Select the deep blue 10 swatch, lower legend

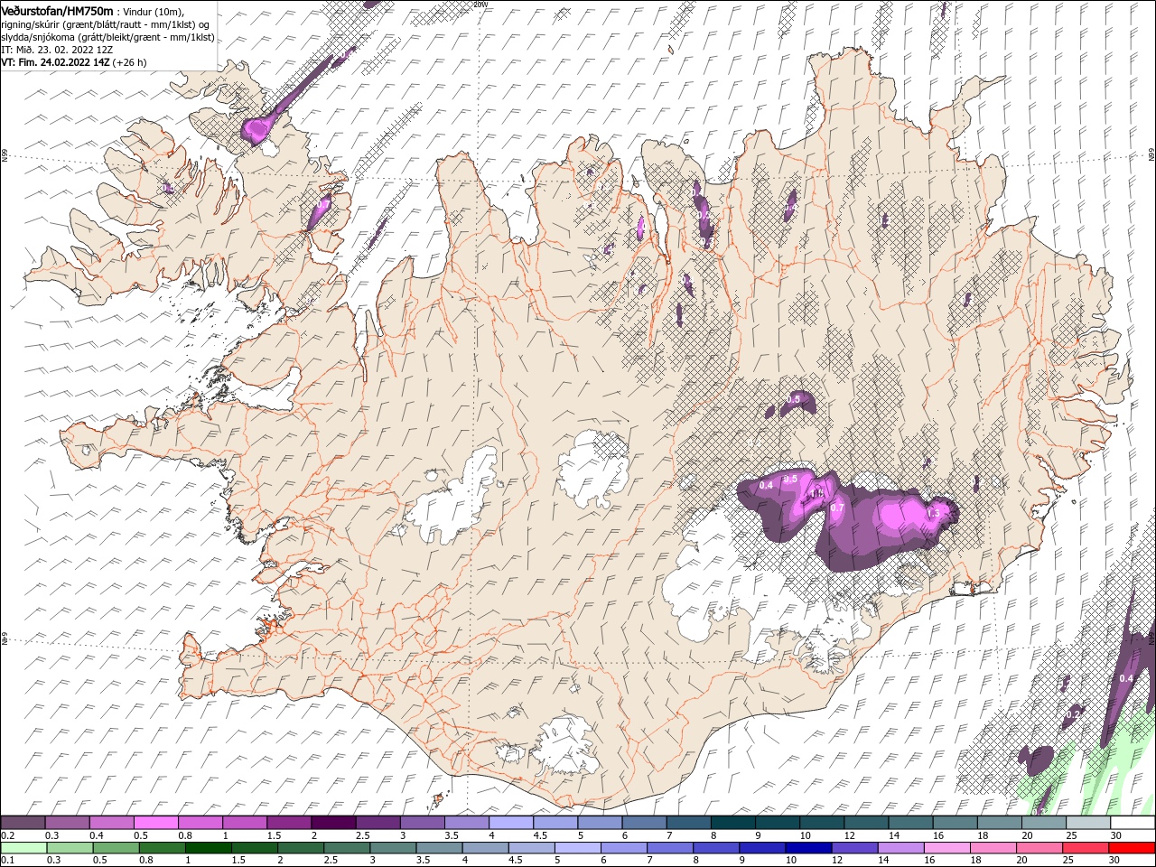[809, 847]
